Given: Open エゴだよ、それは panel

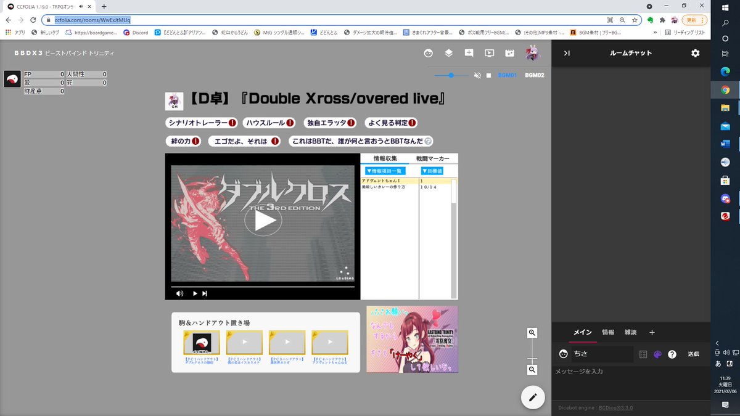Looking at the screenshot, I should [x=244, y=141].
